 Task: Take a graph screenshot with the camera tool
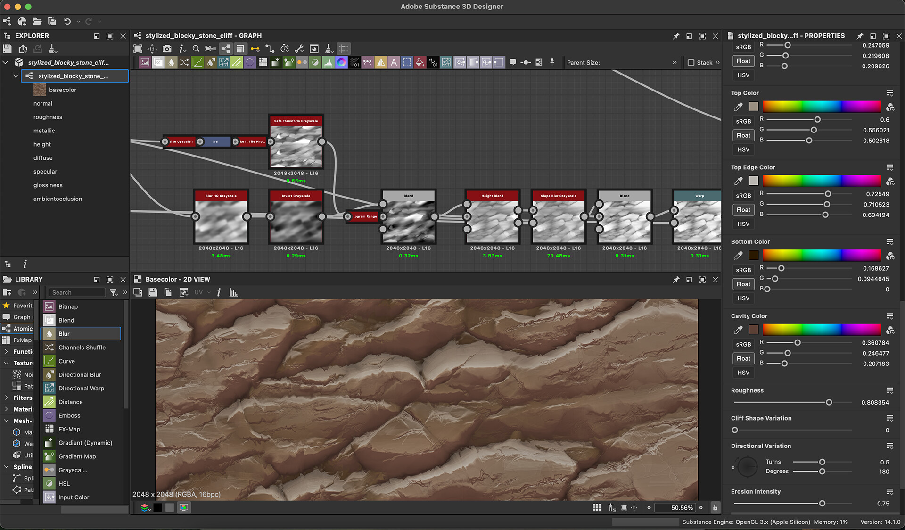coord(167,49)
